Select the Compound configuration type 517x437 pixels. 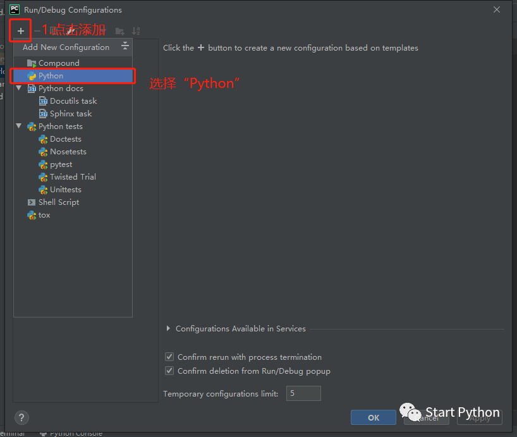(73, 63)
